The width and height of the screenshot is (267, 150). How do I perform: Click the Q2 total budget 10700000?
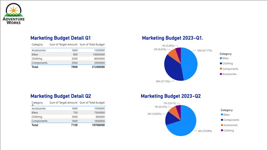click(98, 125)
